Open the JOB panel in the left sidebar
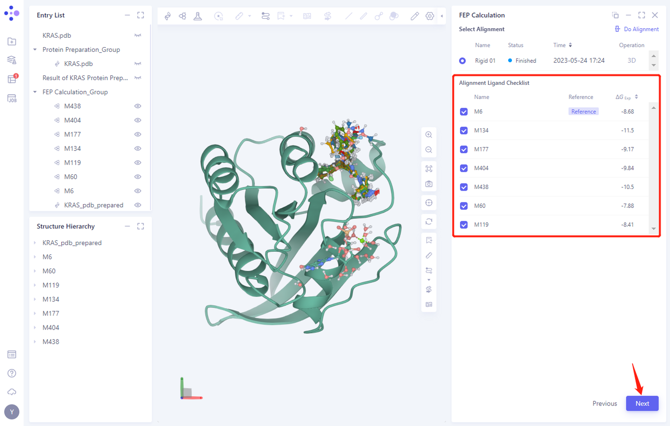 pos(12,98)
